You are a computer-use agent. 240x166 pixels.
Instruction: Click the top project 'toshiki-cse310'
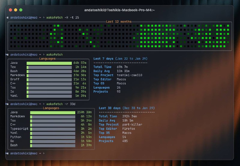click(x=130, y=75)
